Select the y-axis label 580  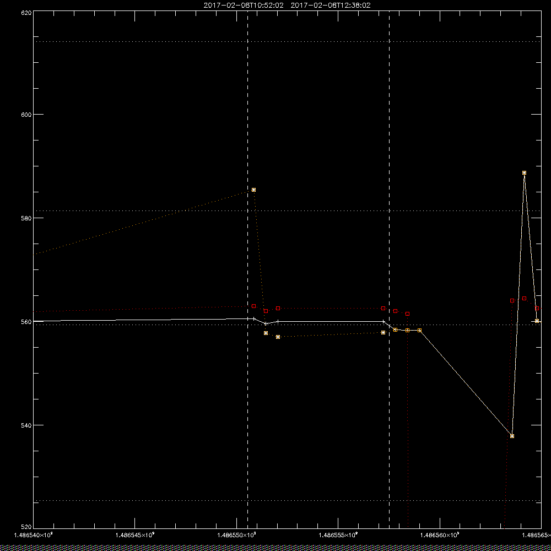pos(26,218)
